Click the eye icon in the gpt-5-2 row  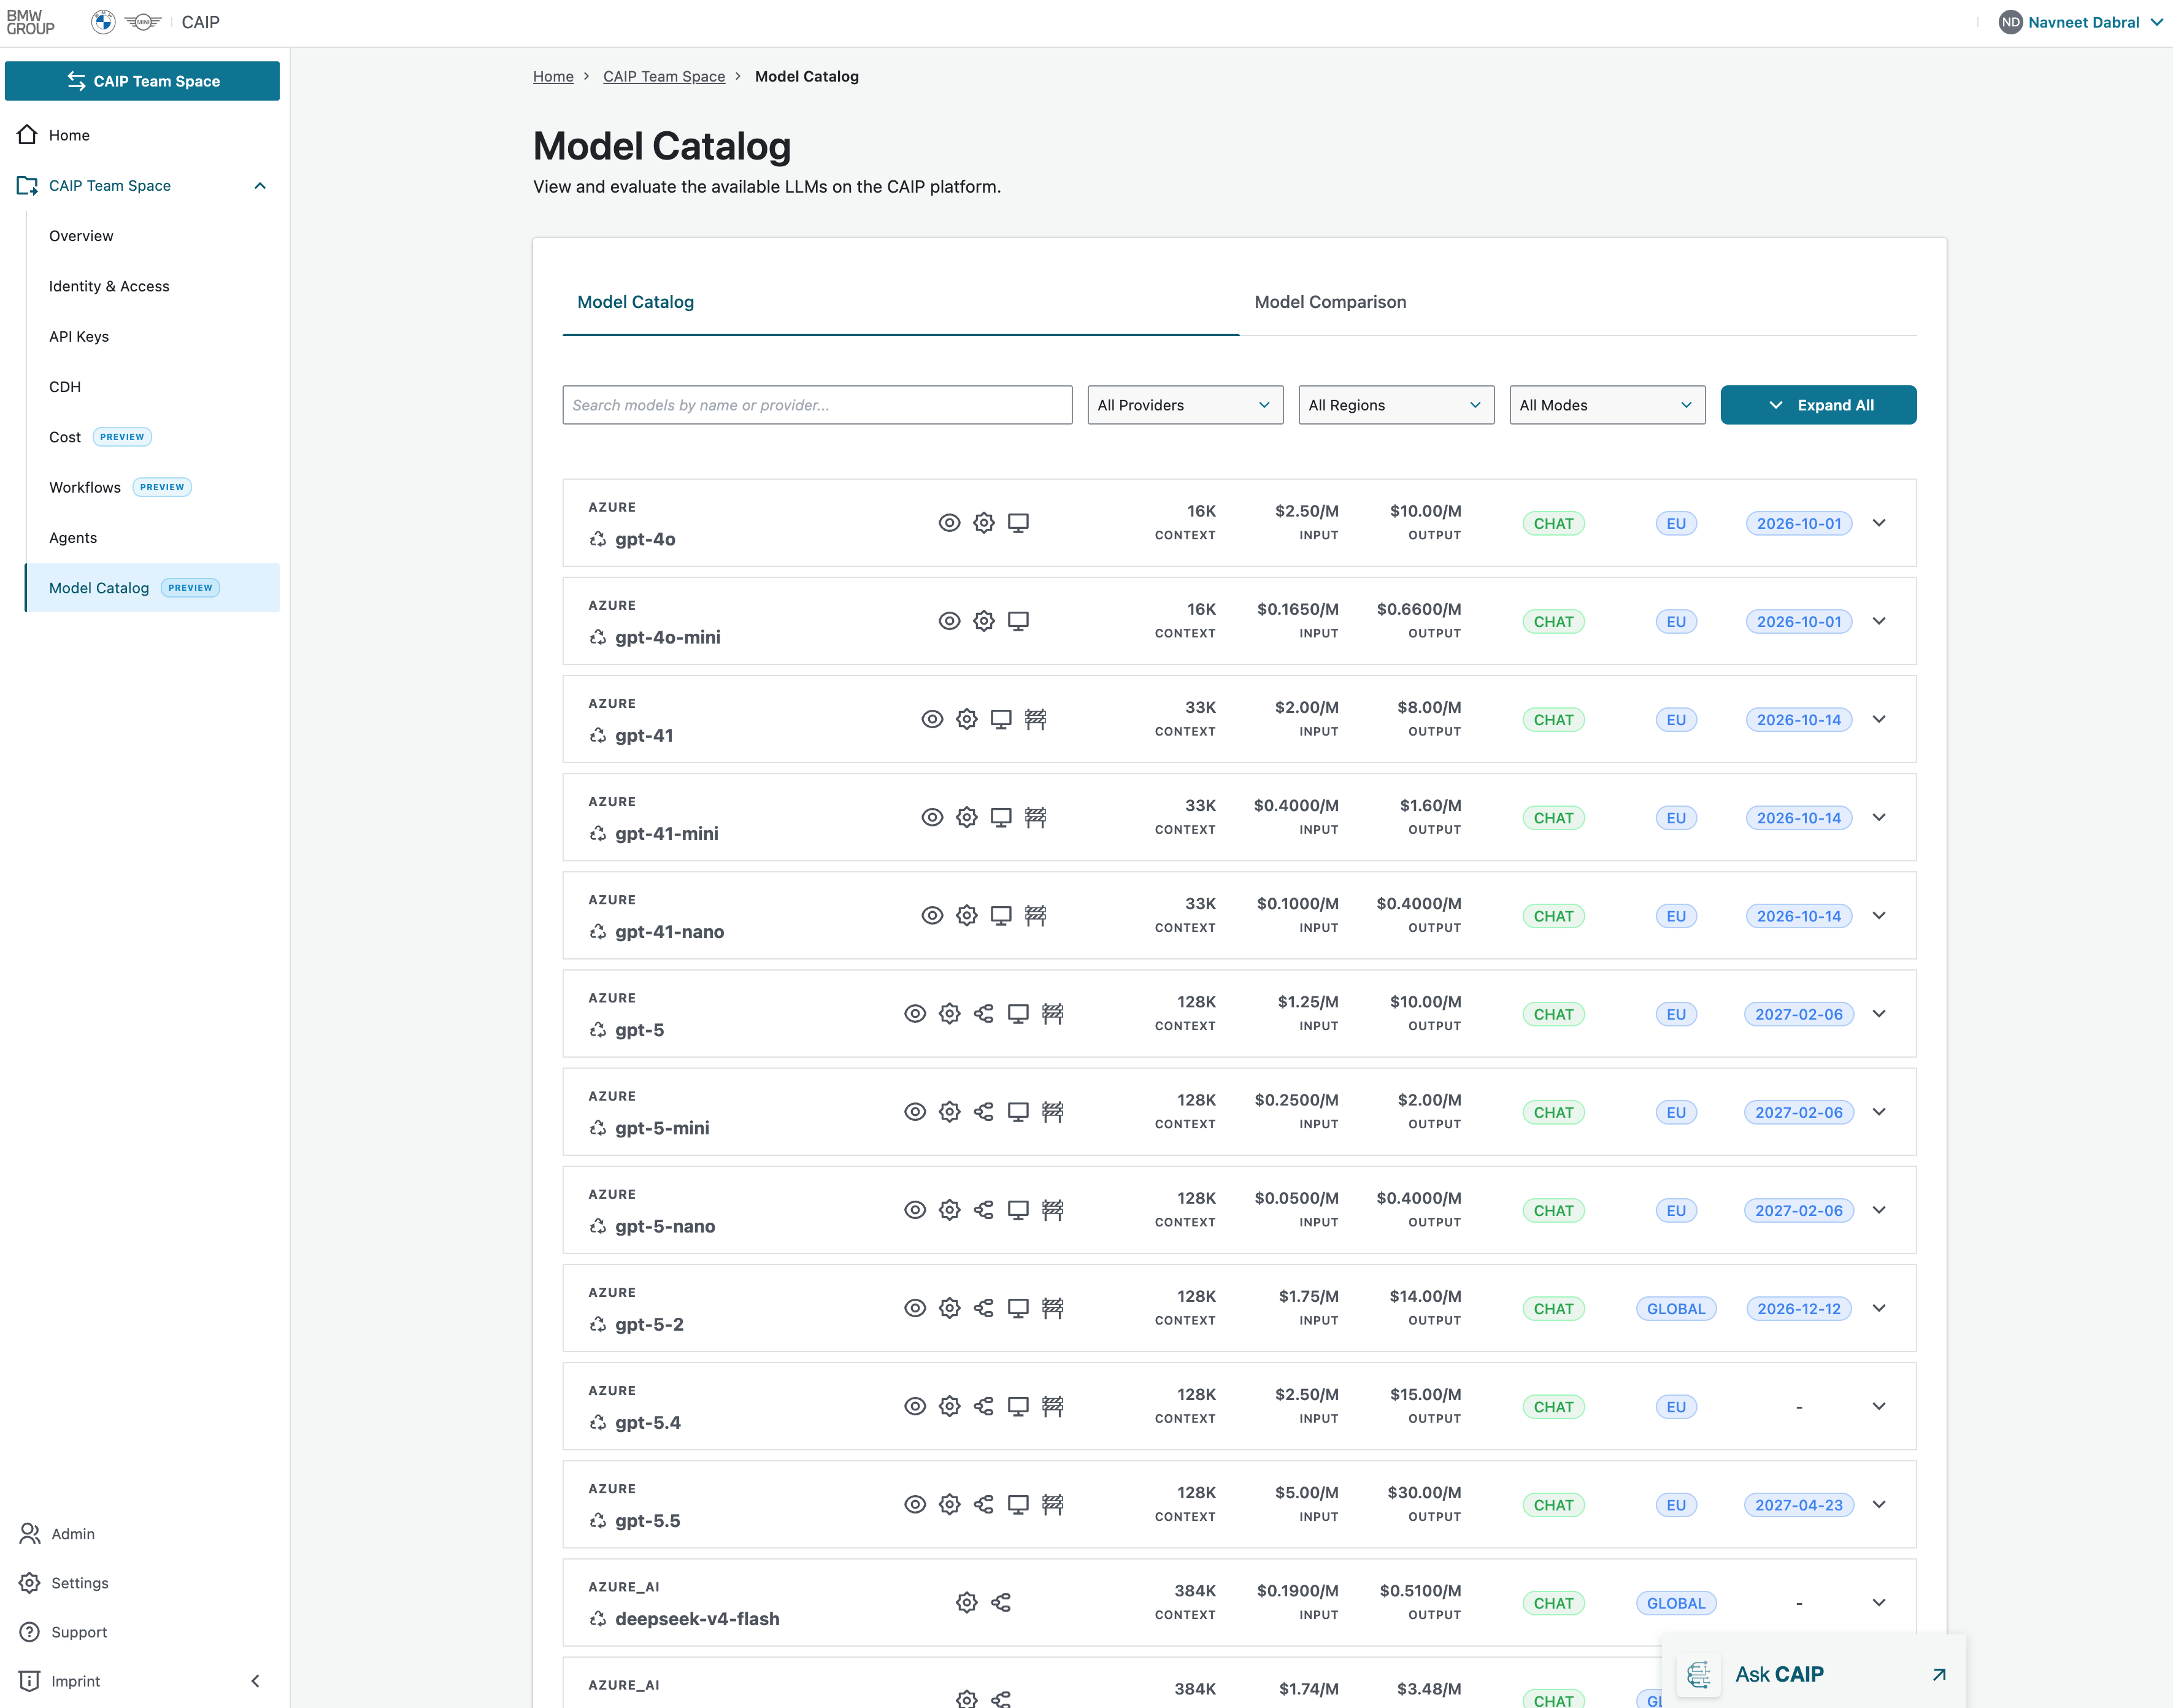pos(915,1308)
